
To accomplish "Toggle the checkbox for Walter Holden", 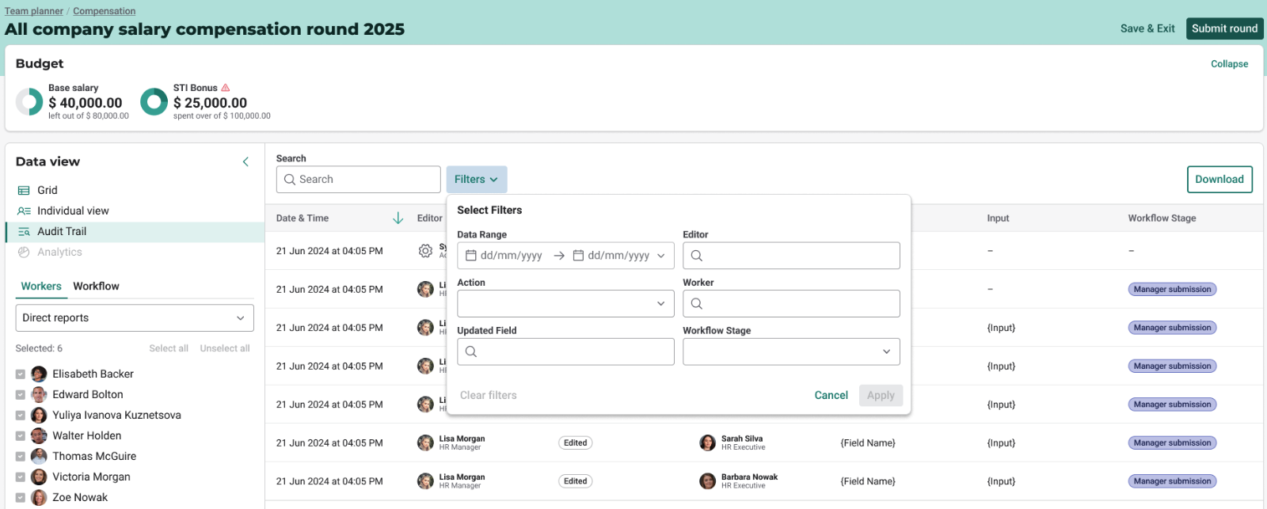I will (x=21, y=436).
